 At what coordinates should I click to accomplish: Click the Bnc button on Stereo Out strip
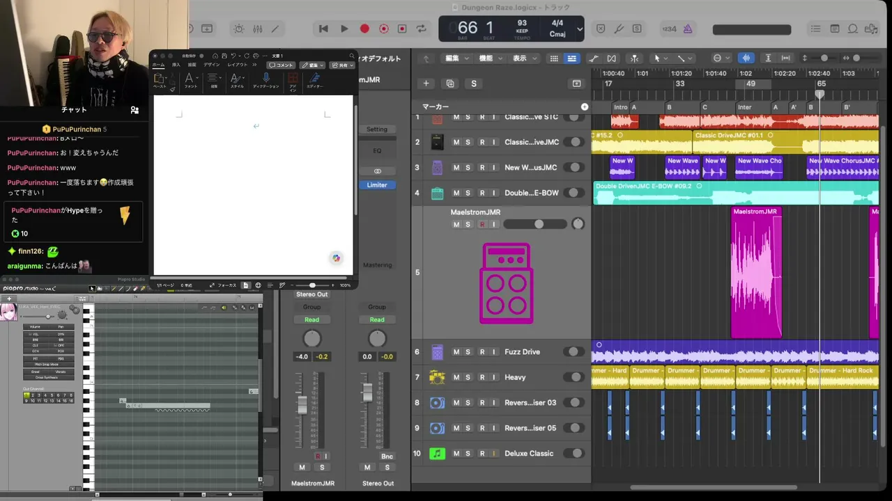click(387, 456)
